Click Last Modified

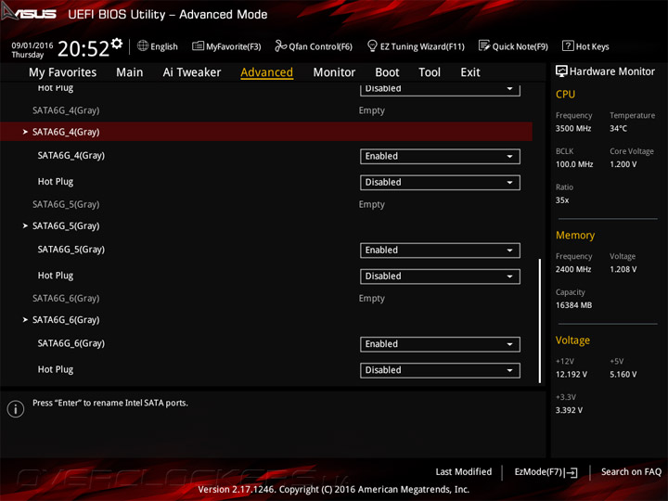coord(464,471)
